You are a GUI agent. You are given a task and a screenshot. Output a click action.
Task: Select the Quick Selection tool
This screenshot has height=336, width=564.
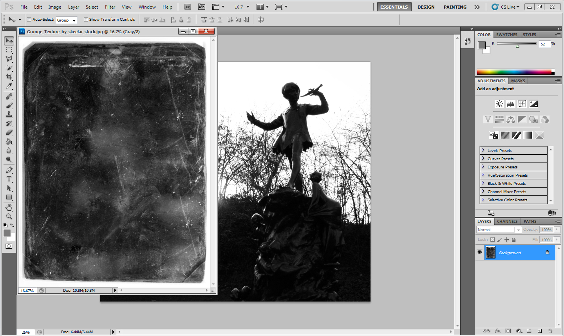click(x=9, y=68)
